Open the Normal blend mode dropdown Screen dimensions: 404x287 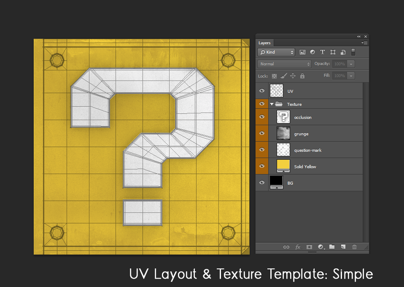point(285,64)
